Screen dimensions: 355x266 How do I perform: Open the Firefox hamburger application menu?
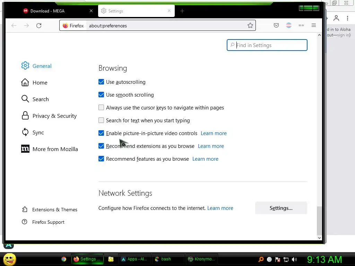point(313,25)
